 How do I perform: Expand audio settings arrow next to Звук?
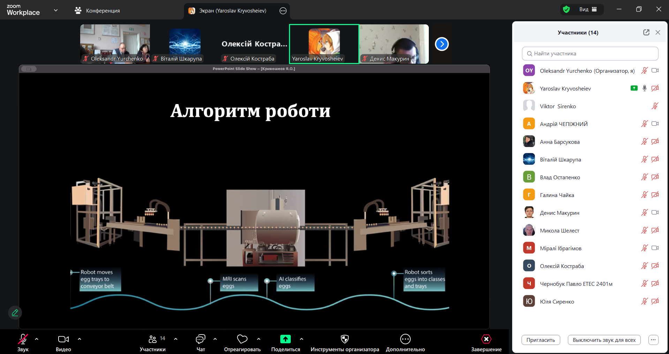tap(37, 339)
